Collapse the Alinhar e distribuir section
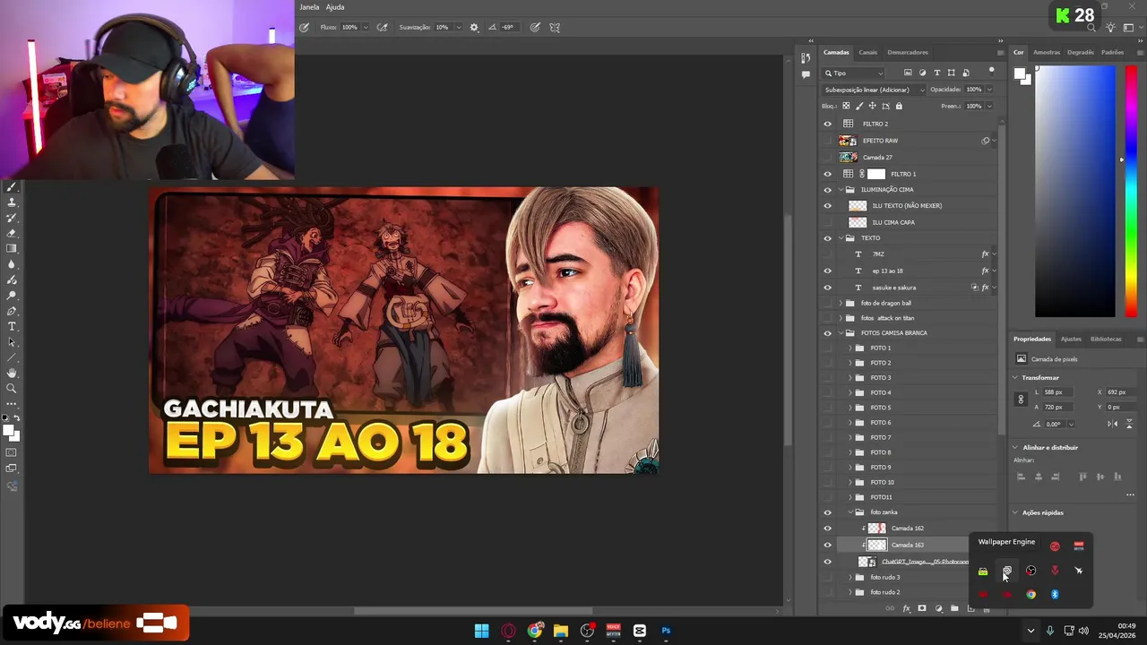Viewport: 1147px width, 645px height. pos(1015,447)
